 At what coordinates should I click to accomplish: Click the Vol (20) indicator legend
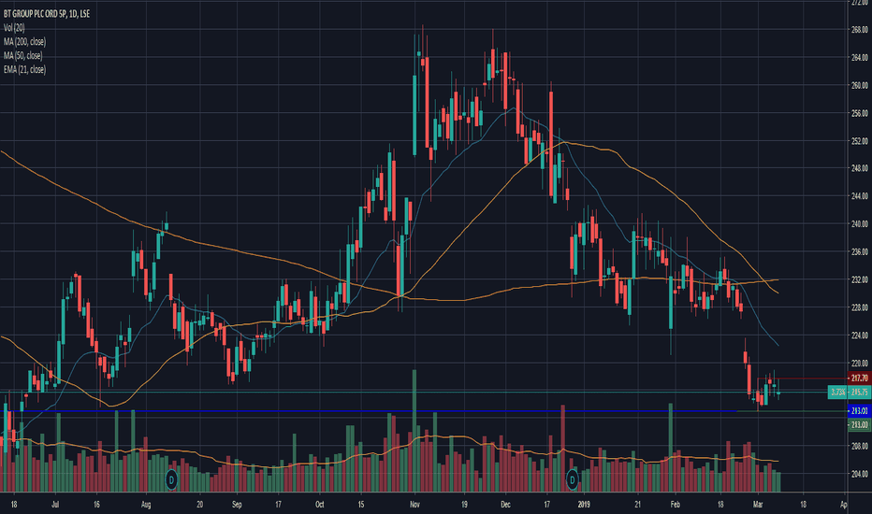pos(14,28)
